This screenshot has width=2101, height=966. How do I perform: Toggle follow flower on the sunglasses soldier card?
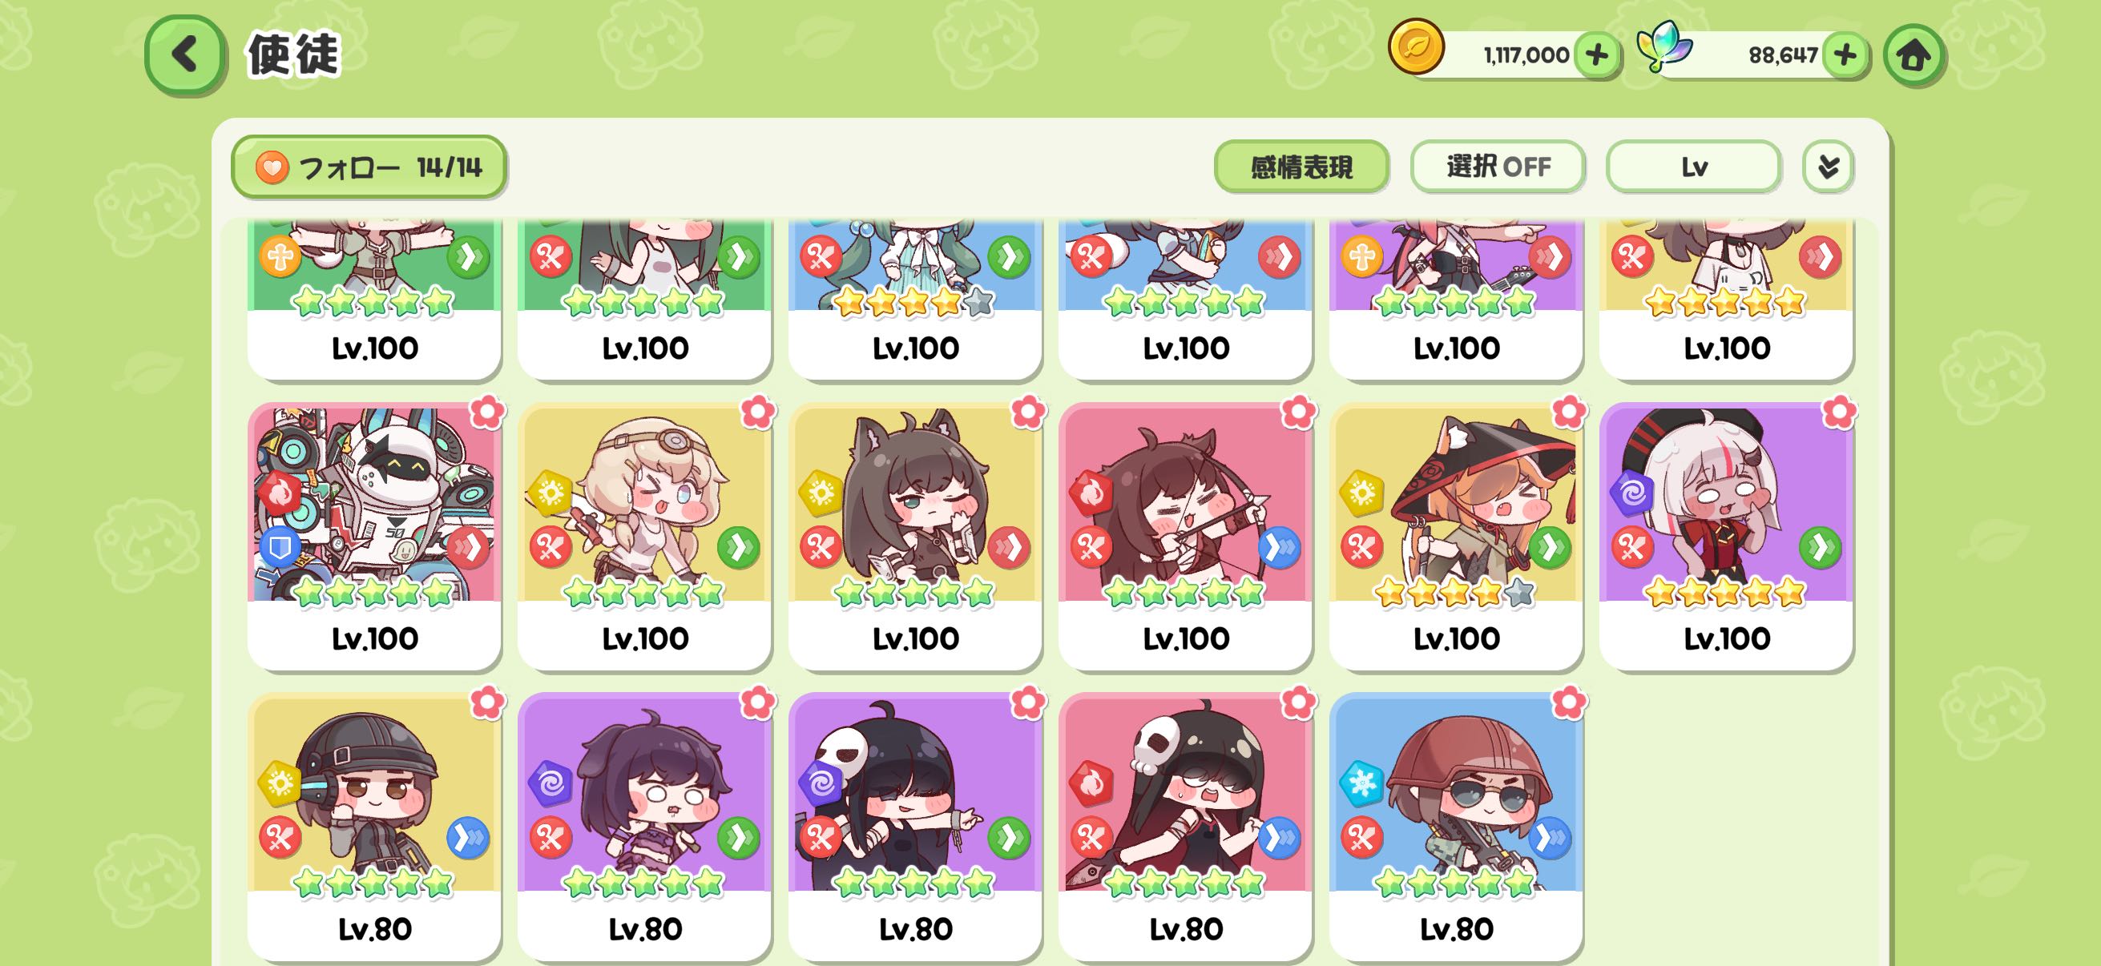[1568, 702]
